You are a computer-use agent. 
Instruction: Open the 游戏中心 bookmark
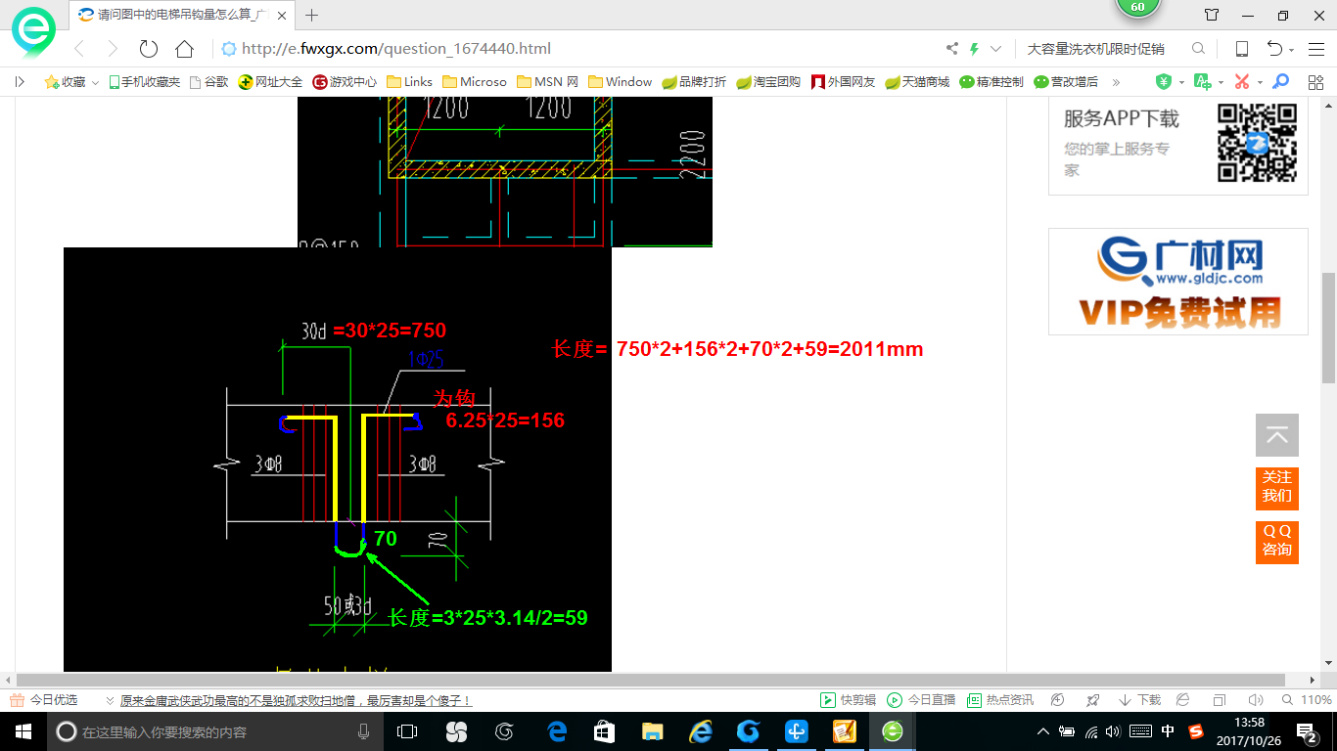[x=345, y=82]
